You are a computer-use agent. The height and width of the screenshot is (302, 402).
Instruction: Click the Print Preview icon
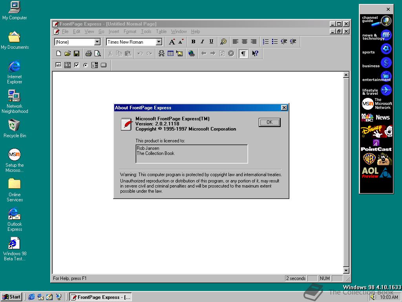click(98, 53)
